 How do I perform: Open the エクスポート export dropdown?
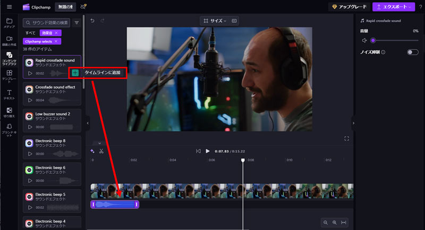pyautogui.click(x=393, y=7)
